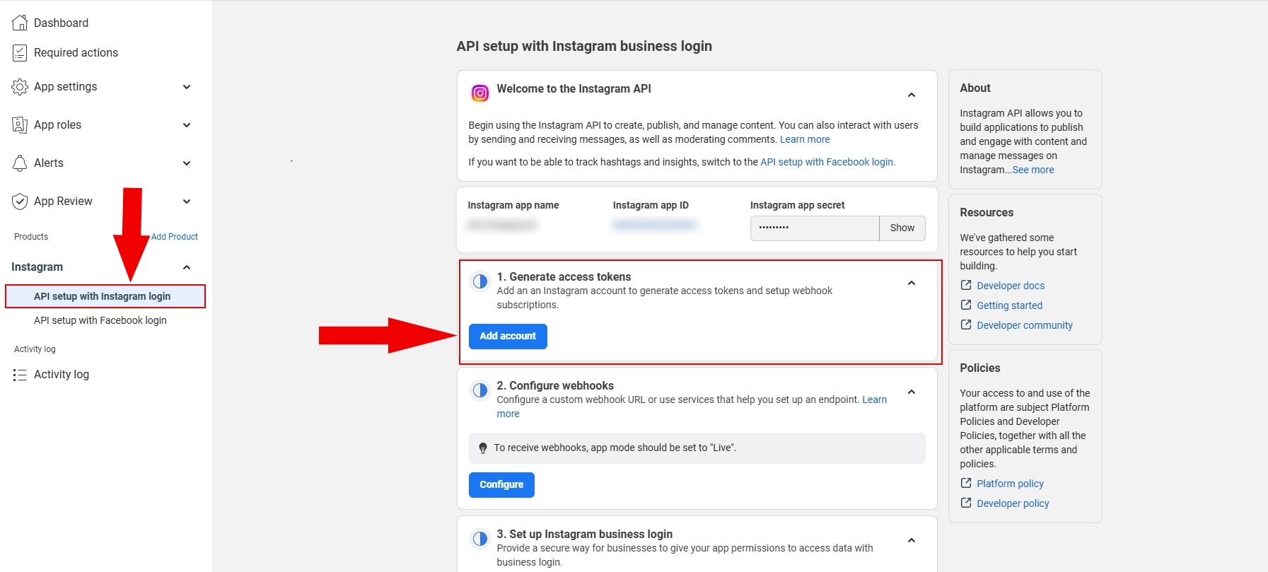Click the Required actions checklist icon
This screenshot has width=1268, height=572.
pyautogui.click(x=20, y=52)
